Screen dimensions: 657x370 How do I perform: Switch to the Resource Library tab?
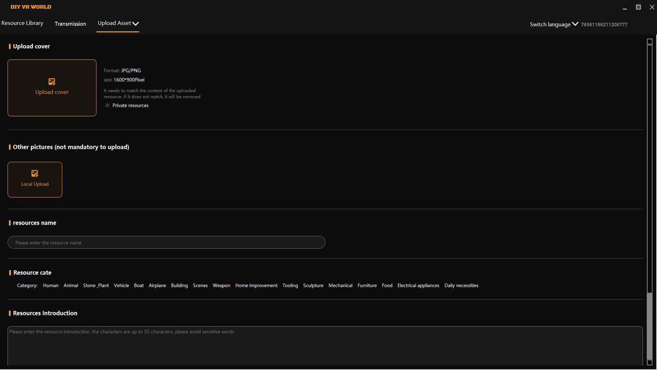(x=23, y=23)
